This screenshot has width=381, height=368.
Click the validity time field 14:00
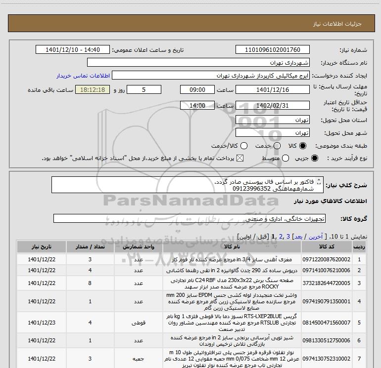(x=197, y=105)
